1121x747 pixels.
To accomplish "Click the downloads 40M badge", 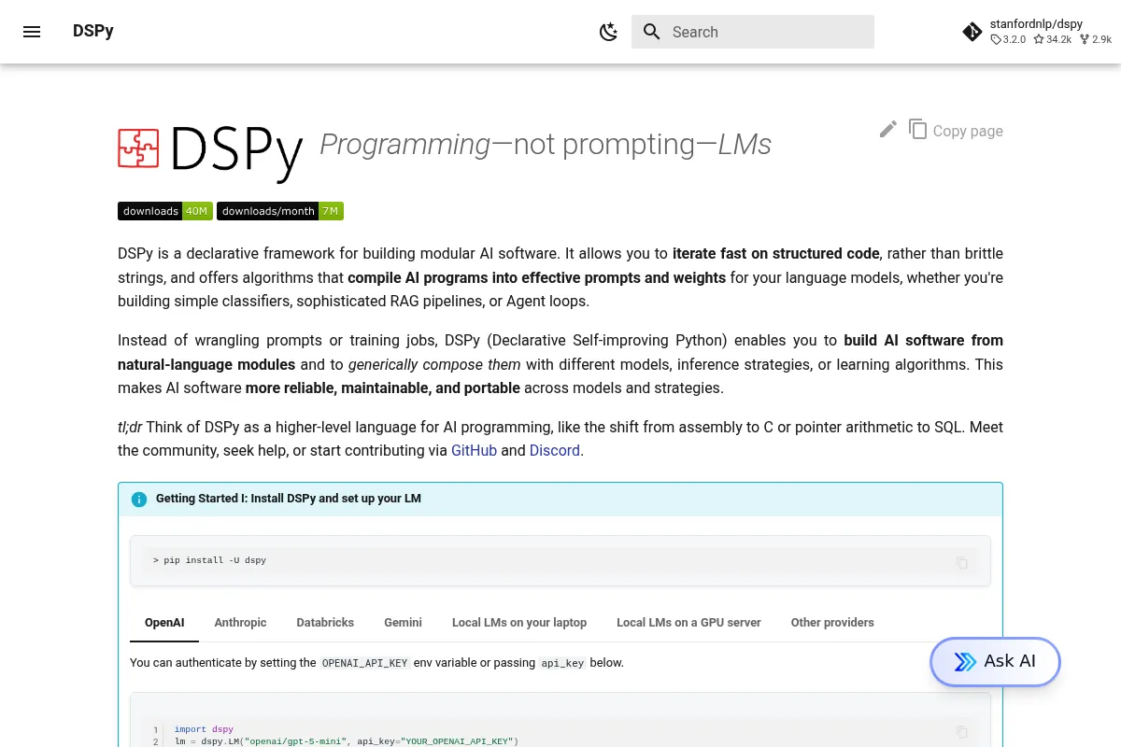I will 165,211.
